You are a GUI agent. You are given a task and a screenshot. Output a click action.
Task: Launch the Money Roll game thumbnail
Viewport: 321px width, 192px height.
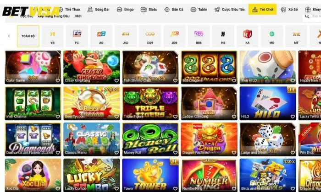click(x=150, y=139)
